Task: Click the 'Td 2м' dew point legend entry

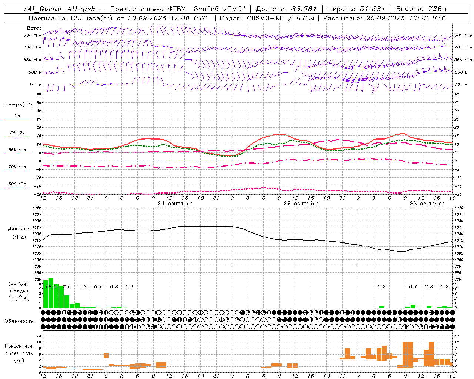Action: click(x=17, y=133)
